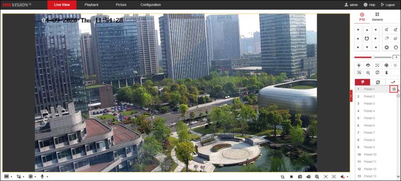Toggle the camera light bulb icon

359,65
